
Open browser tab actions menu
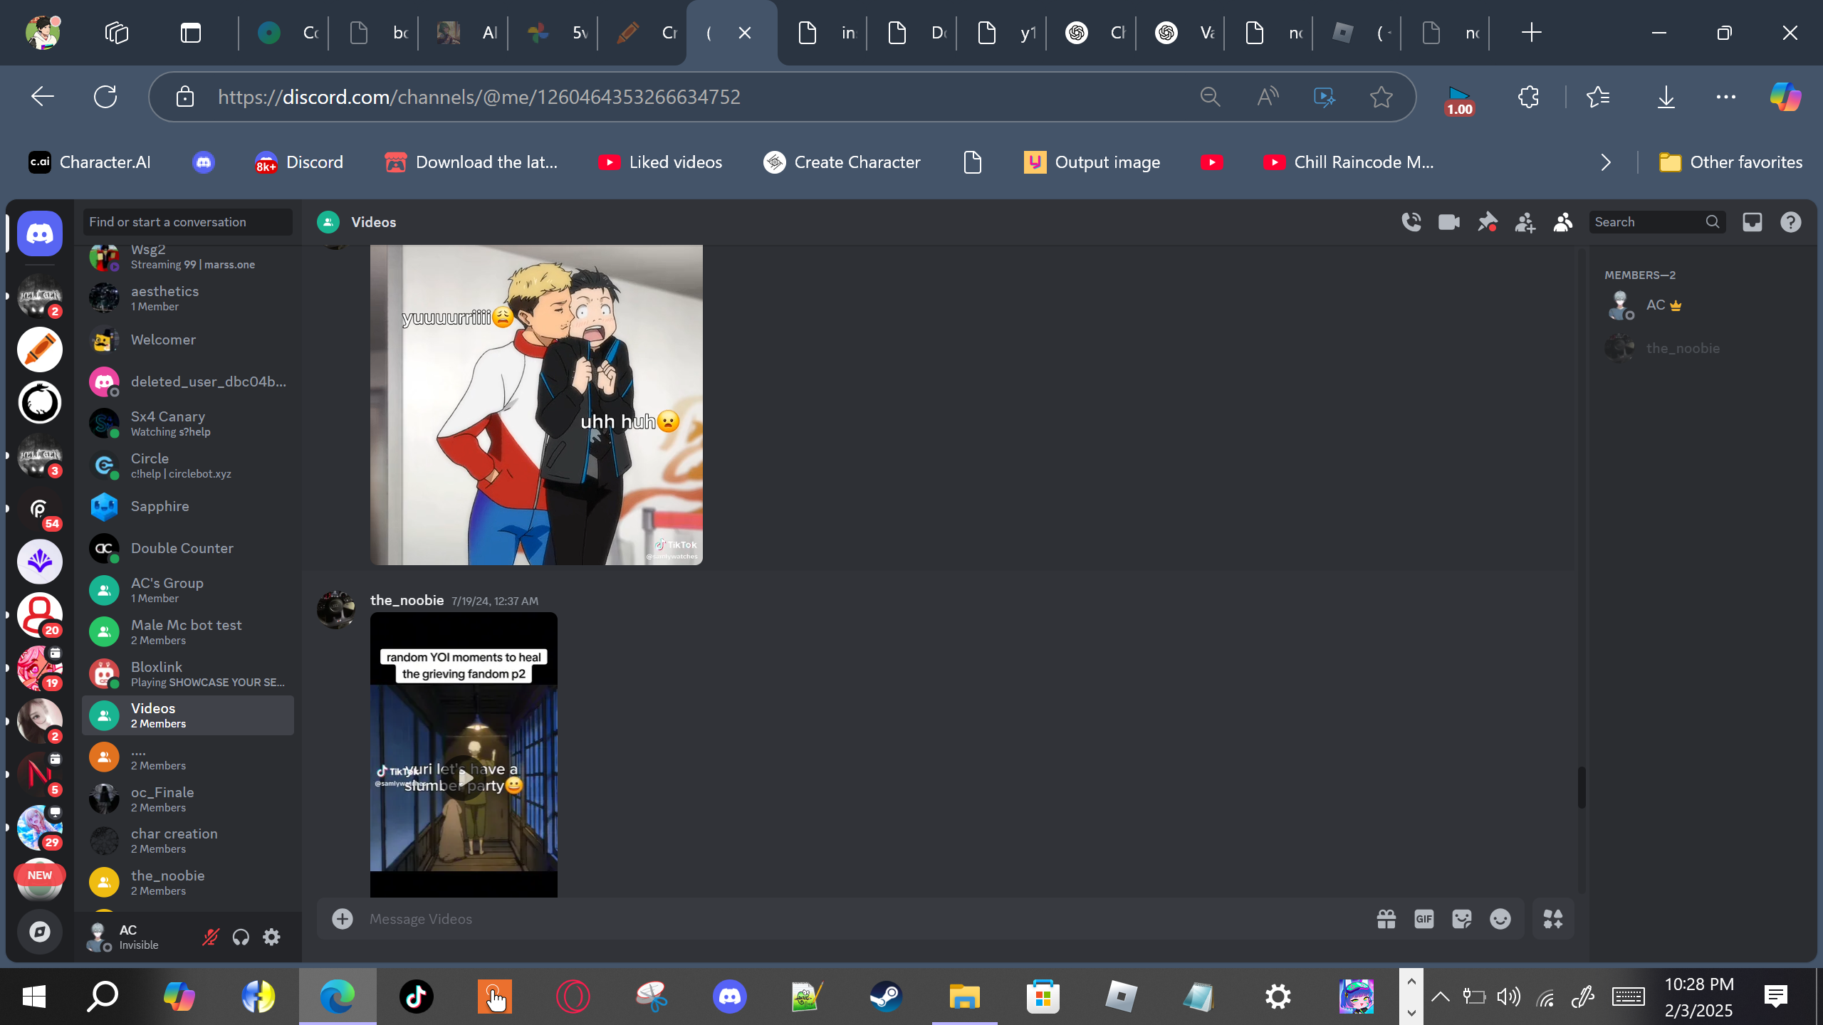191,33
